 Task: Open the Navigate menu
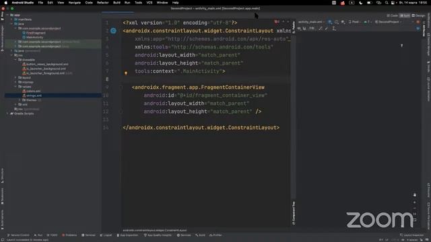coord(75,3)
